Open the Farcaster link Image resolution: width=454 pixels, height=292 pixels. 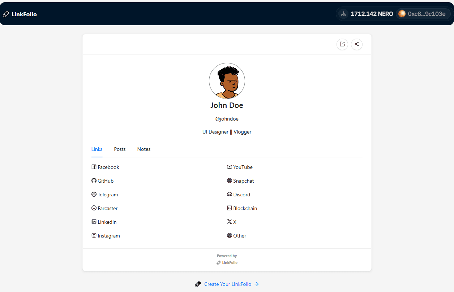[108, 208]
